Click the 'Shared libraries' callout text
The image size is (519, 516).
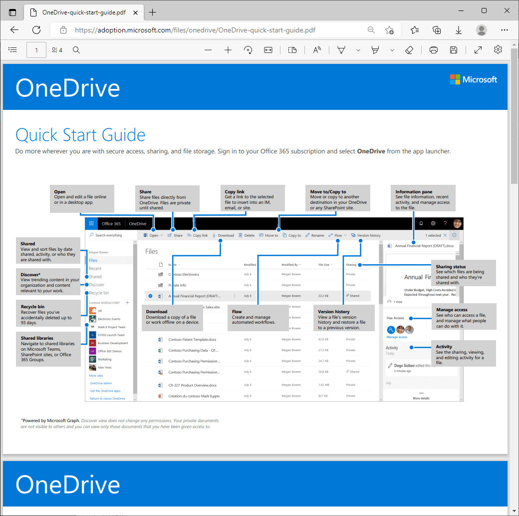click(x=48, y=349)
